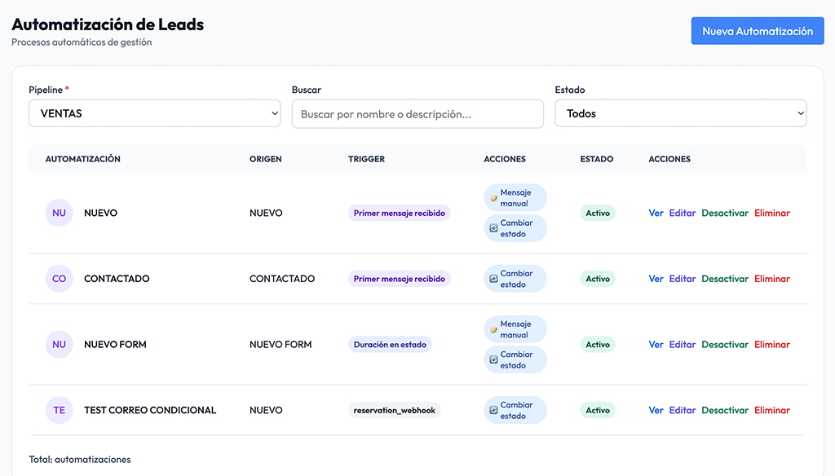Click the AUTOMATIZACIÓN column header
The height and width of the screenshot is (476, 835).
coord(83,159)
